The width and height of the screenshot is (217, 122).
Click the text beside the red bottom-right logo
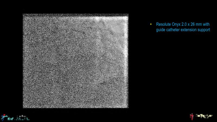coord(203,116)
